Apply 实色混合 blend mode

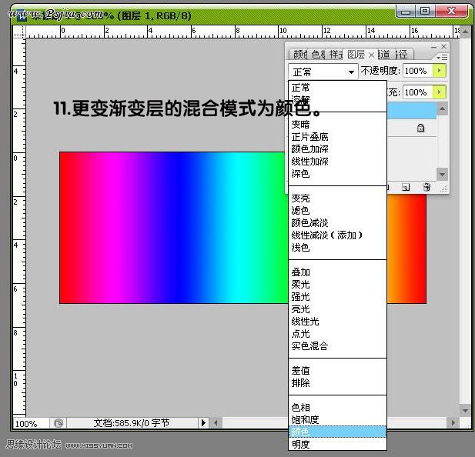pyautogui.click(x=337, y=346)
